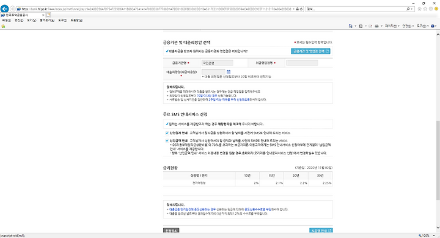Viewport: 440px width, 238px height.
Task: Click the lock security icon in address bar
Action: (298, 9)
